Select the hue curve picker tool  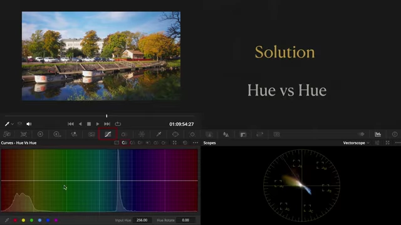pyautogui.click(x=7, y=220)
